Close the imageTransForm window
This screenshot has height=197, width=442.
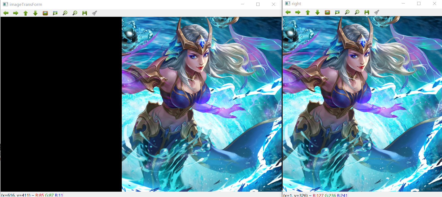274,4
